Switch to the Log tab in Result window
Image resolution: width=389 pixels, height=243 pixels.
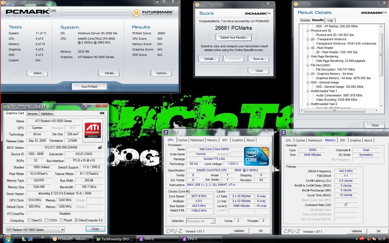click(330, 20)
